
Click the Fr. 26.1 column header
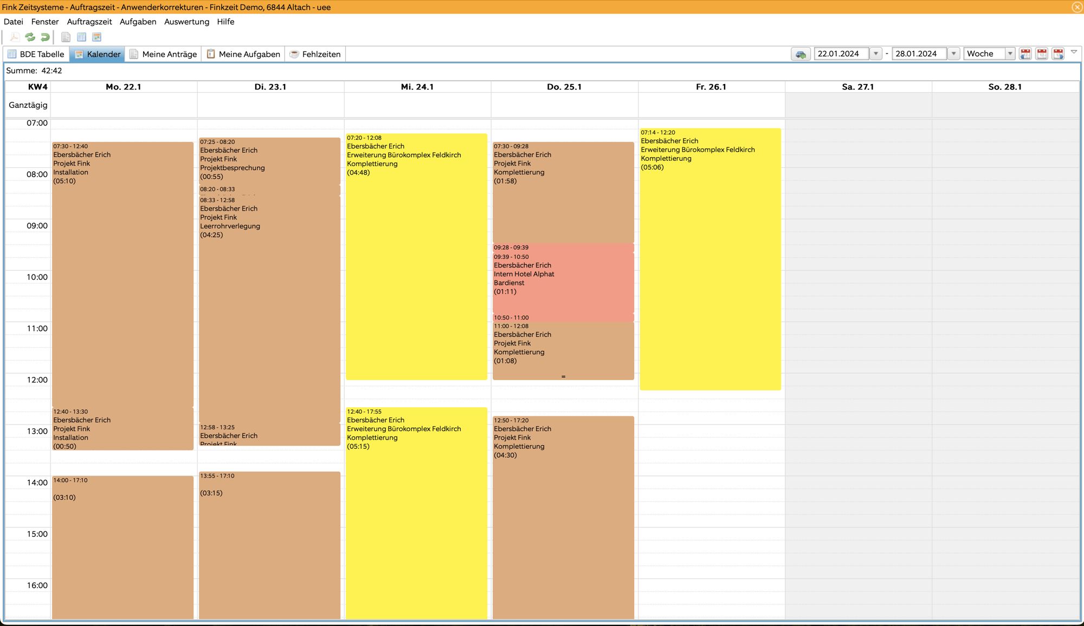711,87
